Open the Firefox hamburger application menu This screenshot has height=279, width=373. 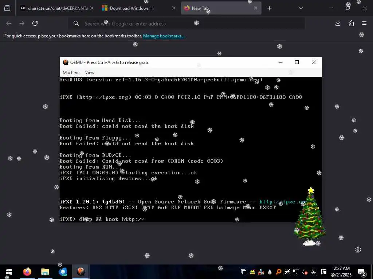point(364,23)
